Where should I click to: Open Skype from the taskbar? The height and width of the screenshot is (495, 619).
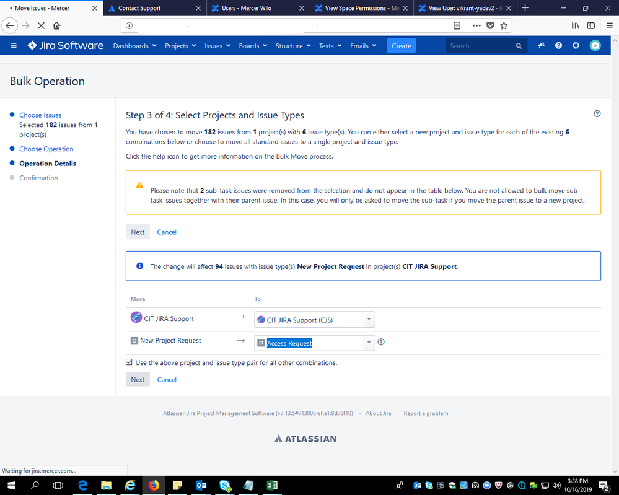click(x=225, y=485)
